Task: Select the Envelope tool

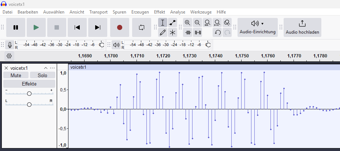Action: 173,23
